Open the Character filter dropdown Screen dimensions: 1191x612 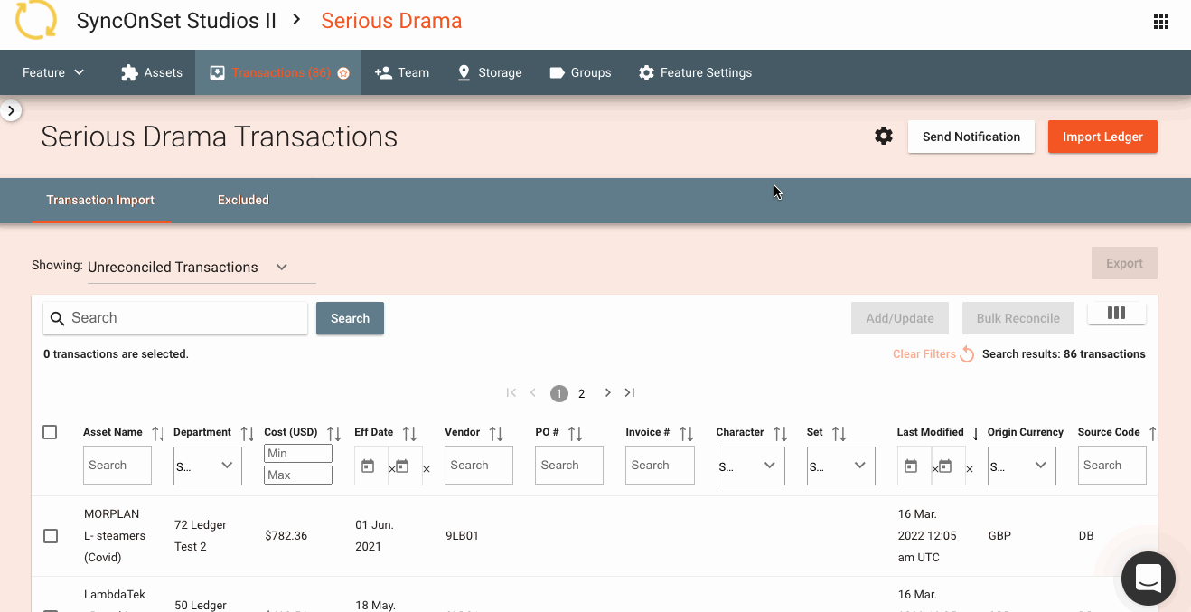(750, 466)
